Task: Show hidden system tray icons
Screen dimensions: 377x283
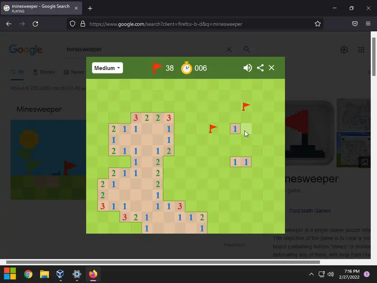Action: click(x=311, y=274)
